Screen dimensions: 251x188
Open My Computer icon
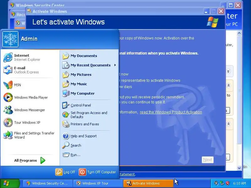click(x=66, y=93)
